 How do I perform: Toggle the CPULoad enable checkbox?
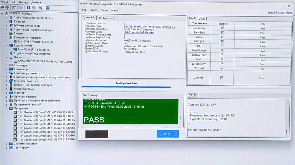click(x=222, y=68)
